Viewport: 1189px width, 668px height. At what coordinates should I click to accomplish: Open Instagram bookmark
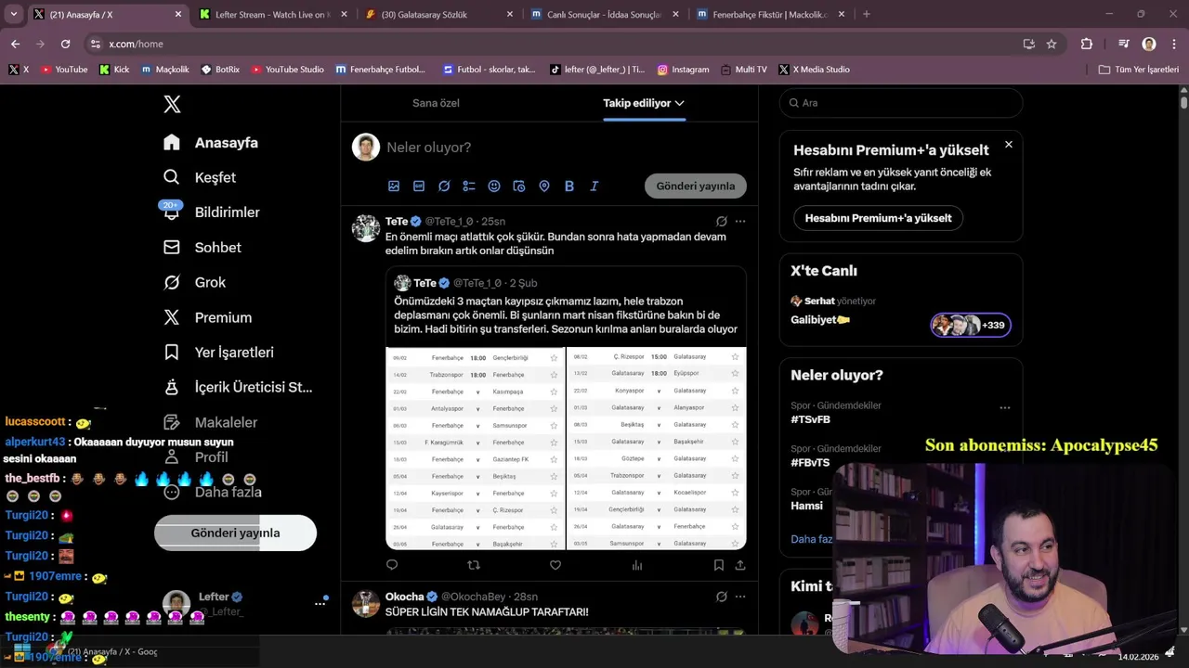(684, 70)
